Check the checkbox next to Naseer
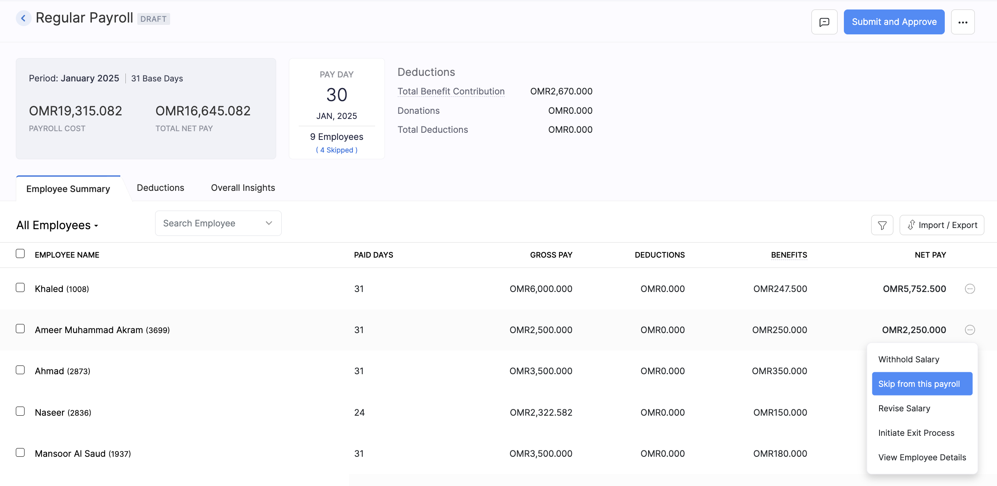 [20, 411]
